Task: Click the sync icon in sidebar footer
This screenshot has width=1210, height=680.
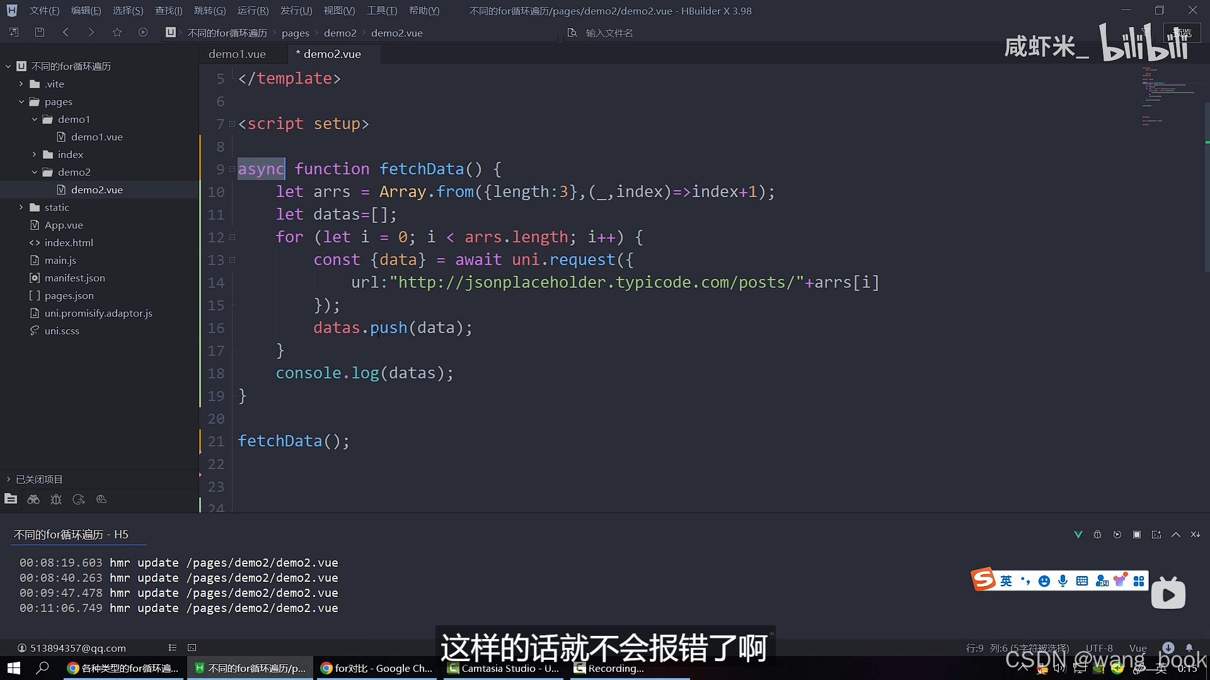Action: tap(79, 499)
